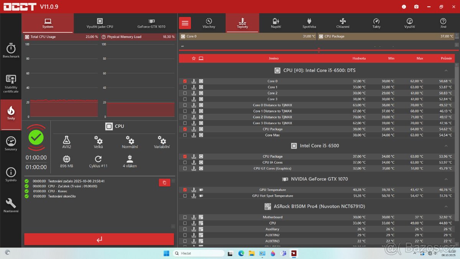Click the large red return button at bottom
This screenshot has width=460, height=259.
click(x=99, y=239)
